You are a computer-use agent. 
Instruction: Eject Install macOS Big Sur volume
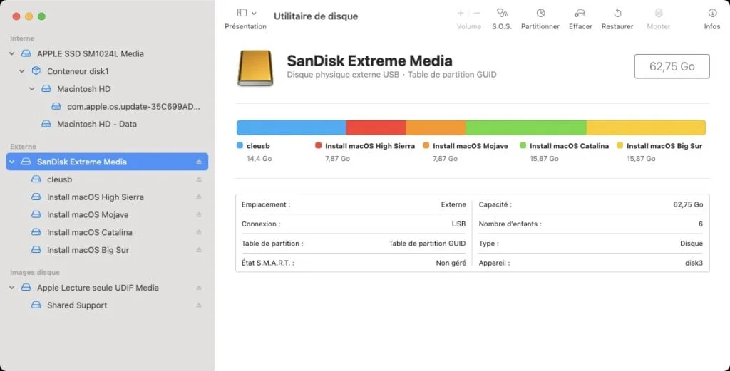tap(199, 250)
